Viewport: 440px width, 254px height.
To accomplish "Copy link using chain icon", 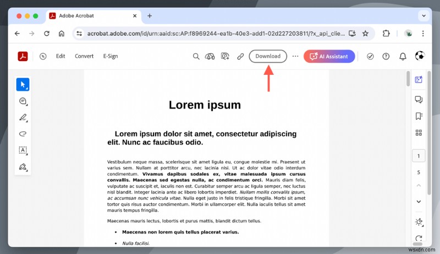I will coord(240,56).
